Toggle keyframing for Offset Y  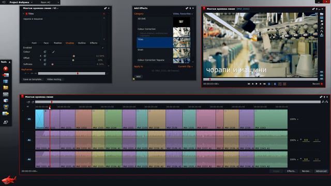pyautogui.click(x=45, y=60)
